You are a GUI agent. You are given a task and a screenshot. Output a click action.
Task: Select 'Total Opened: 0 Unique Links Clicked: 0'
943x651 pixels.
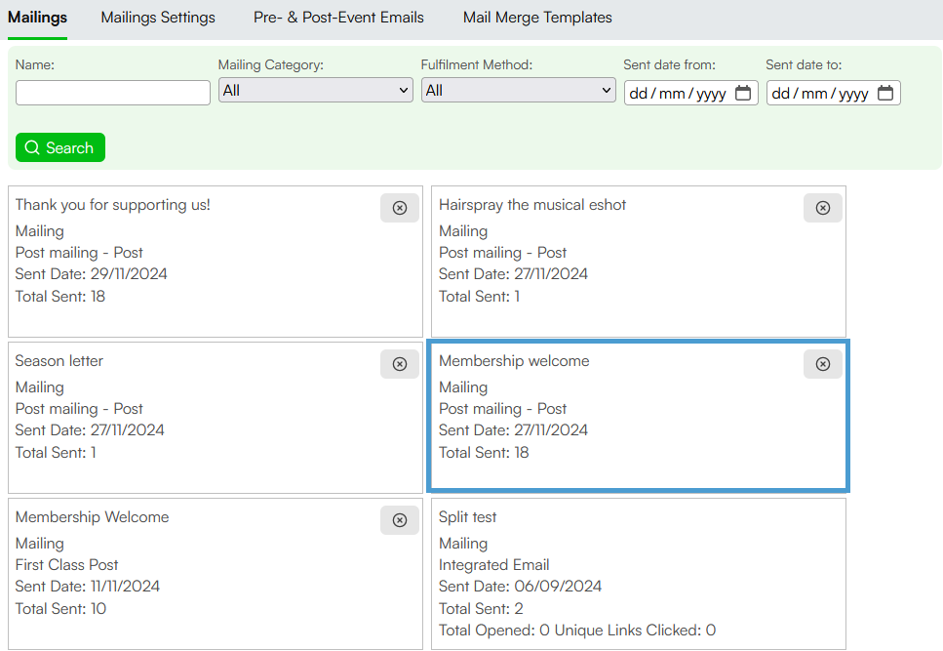577,630
